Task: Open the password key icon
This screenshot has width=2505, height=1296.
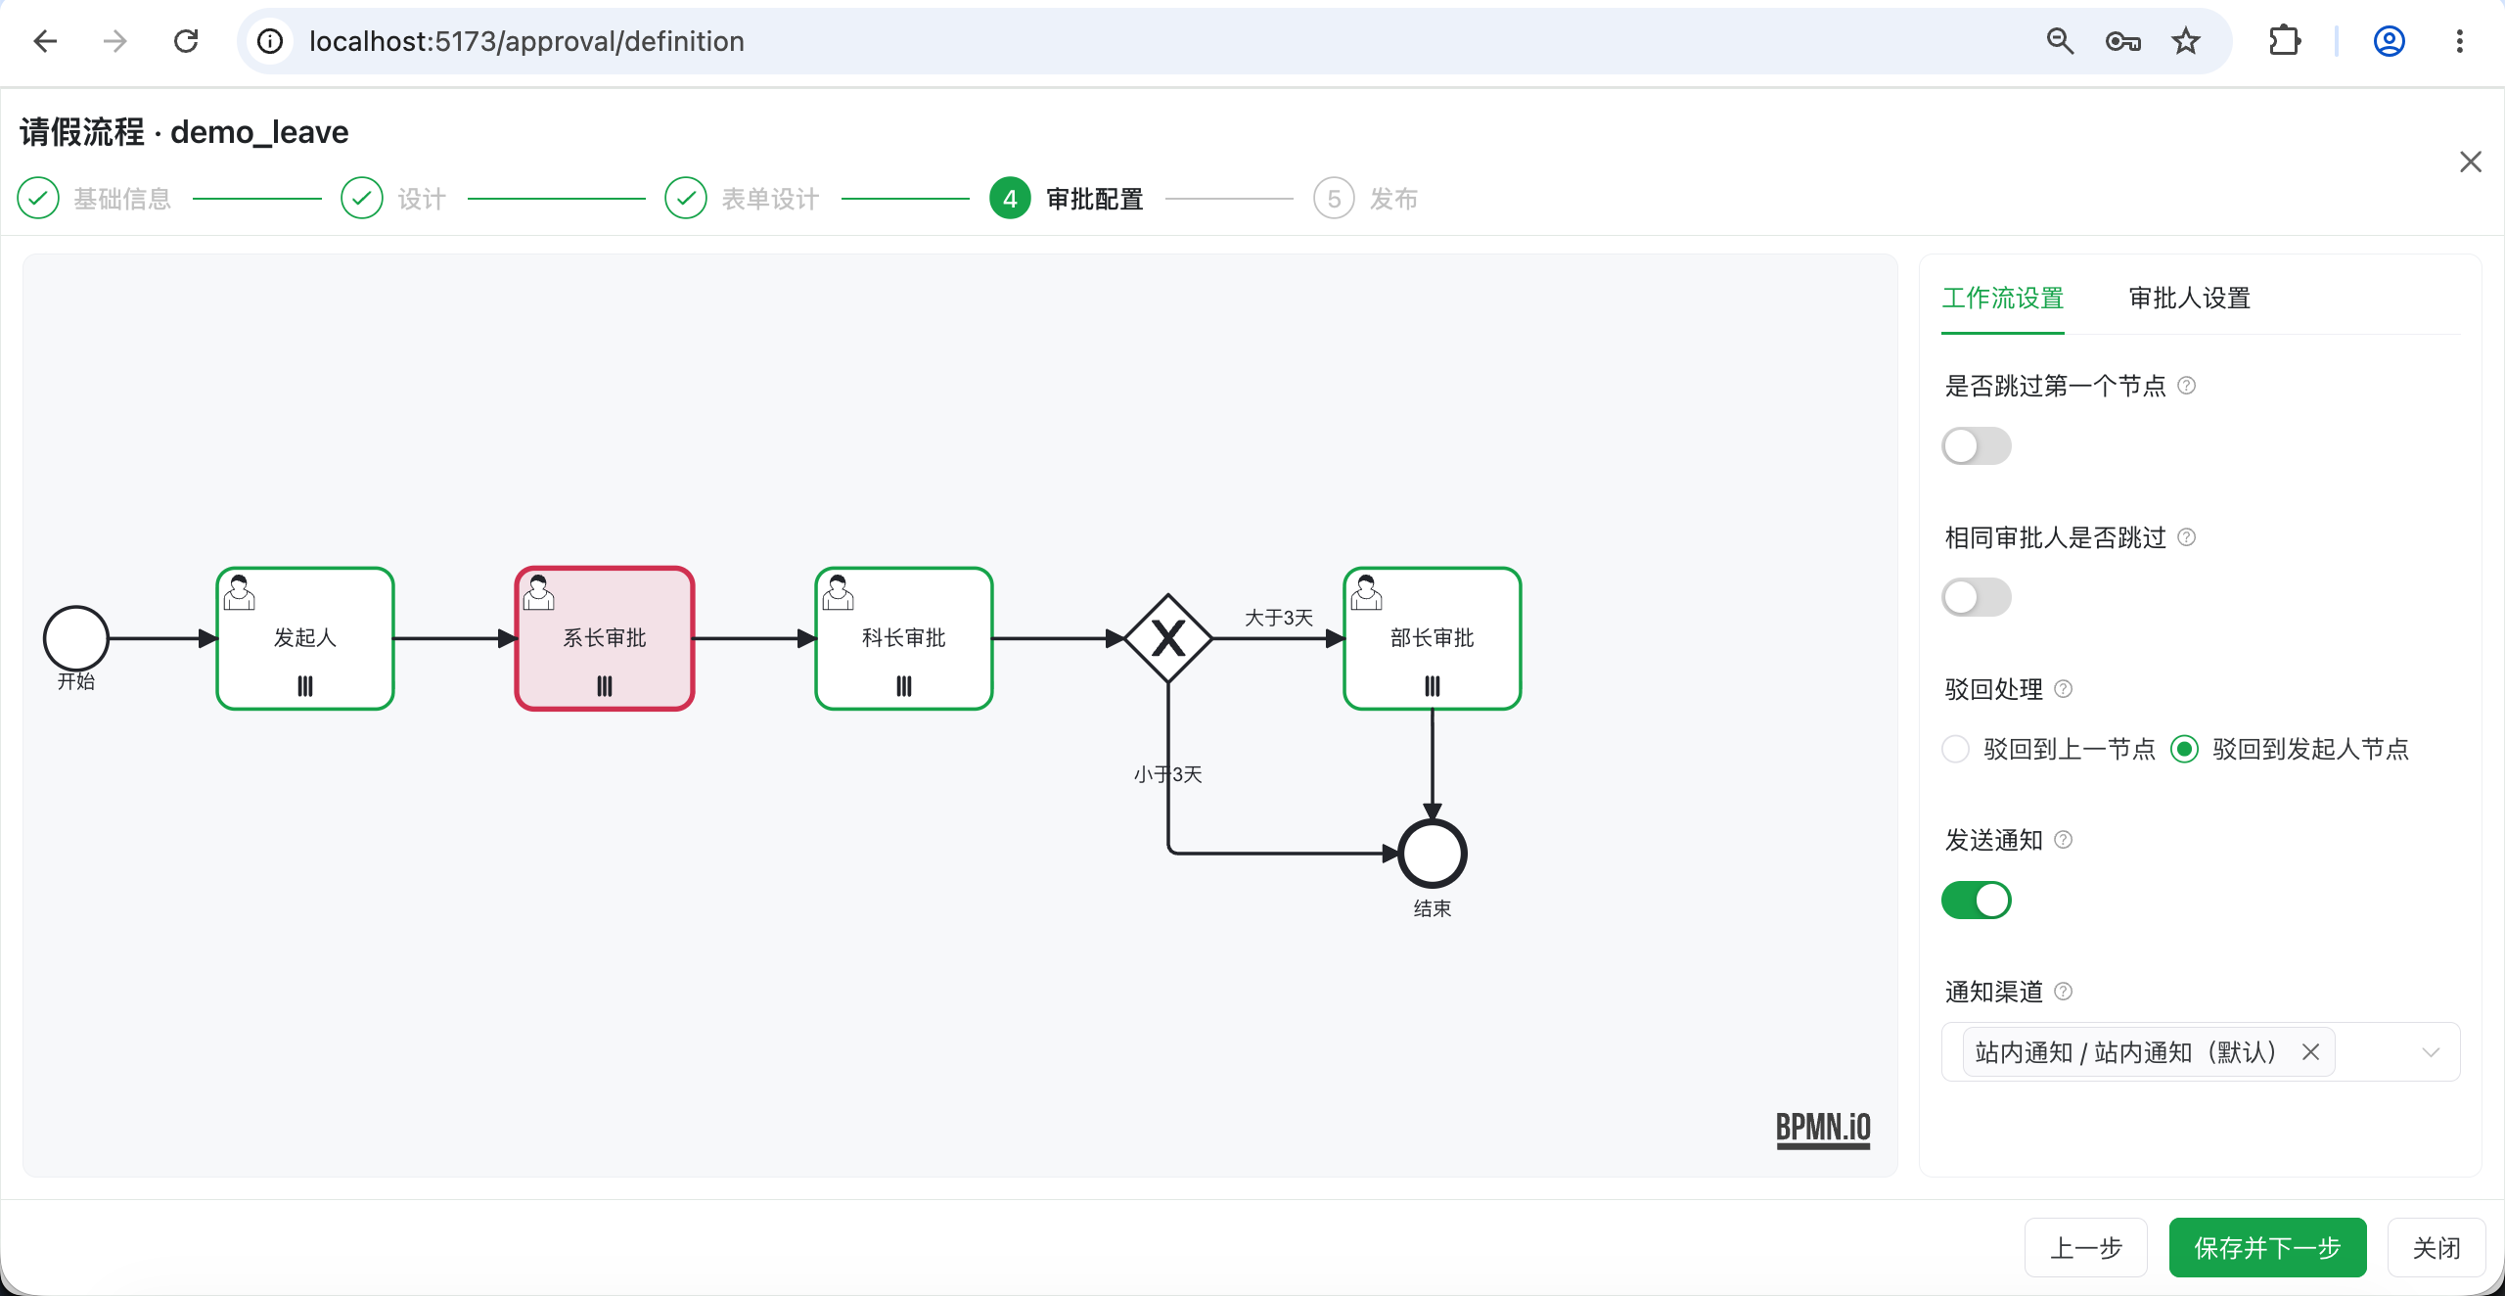Action: click(2122, 41)
